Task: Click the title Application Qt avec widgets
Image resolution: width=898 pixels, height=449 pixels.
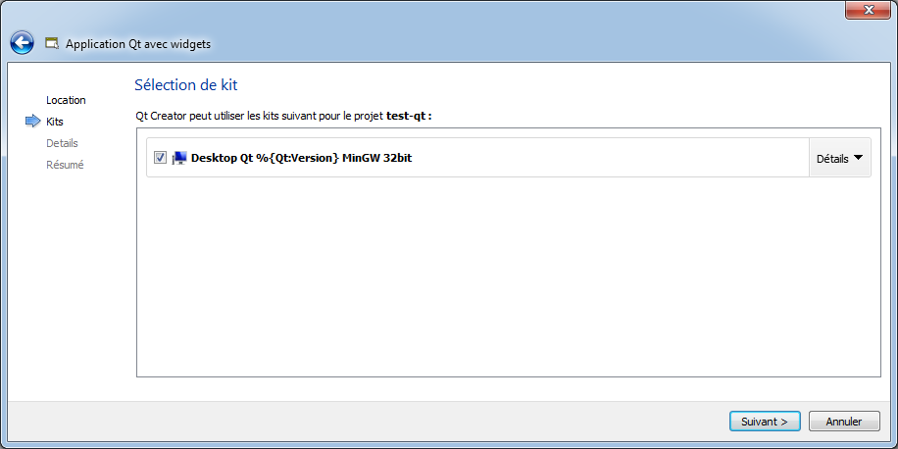Action: 138,43
